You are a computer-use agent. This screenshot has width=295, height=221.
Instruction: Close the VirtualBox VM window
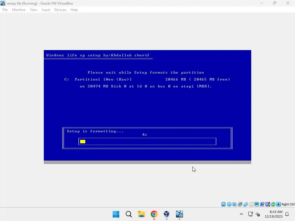(x=288, y=3)
